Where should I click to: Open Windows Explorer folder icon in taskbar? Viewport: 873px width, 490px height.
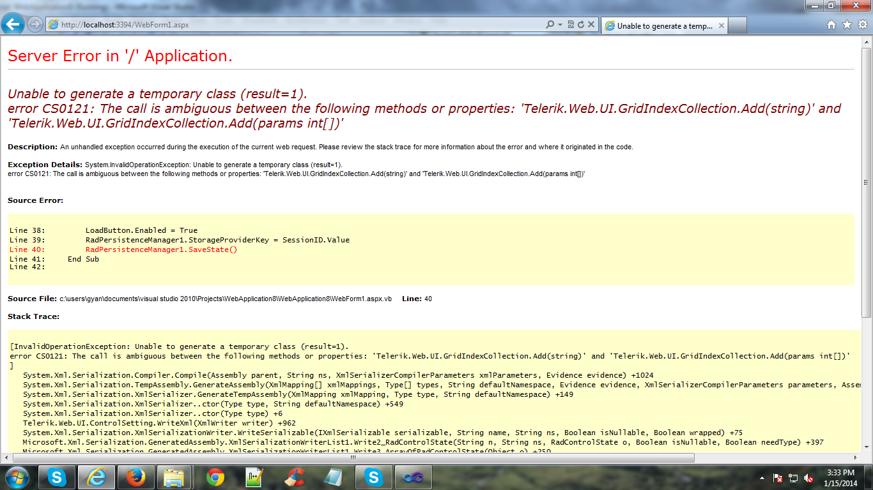tap(175, 477)
